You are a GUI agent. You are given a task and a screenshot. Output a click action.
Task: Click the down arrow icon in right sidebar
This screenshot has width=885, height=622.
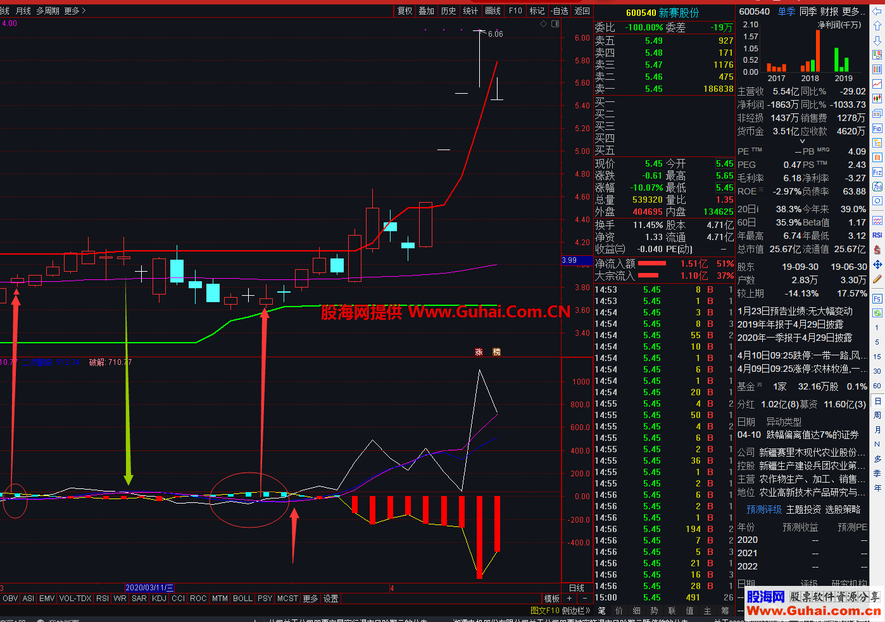[x=877, y=41]
